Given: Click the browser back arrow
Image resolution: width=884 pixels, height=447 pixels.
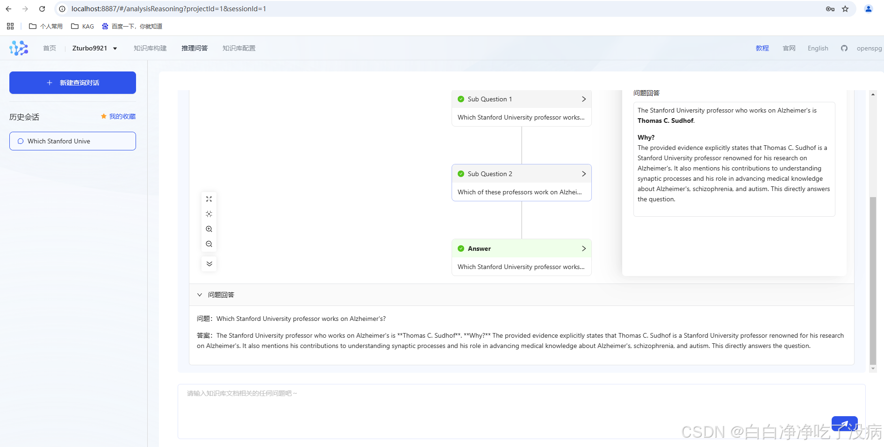Looking at the screenshot, I should click(x=8, y=9).
